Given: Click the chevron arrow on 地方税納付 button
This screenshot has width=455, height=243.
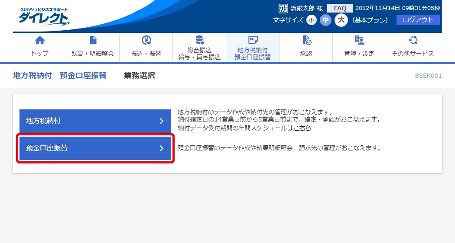Looking at the screenshot, I should pyautogui.click(x=161, y=121).
